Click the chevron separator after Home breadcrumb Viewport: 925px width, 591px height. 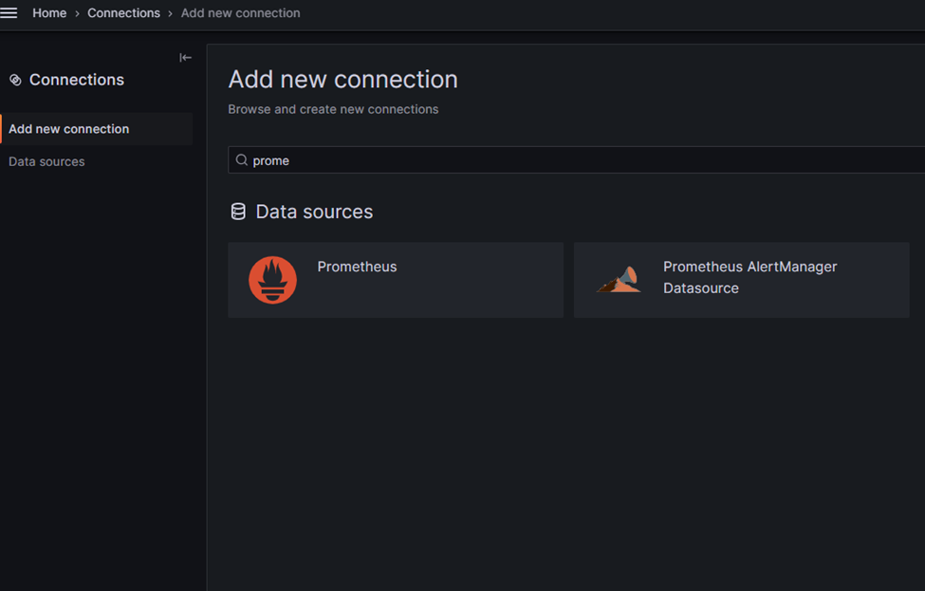[77, 13]
